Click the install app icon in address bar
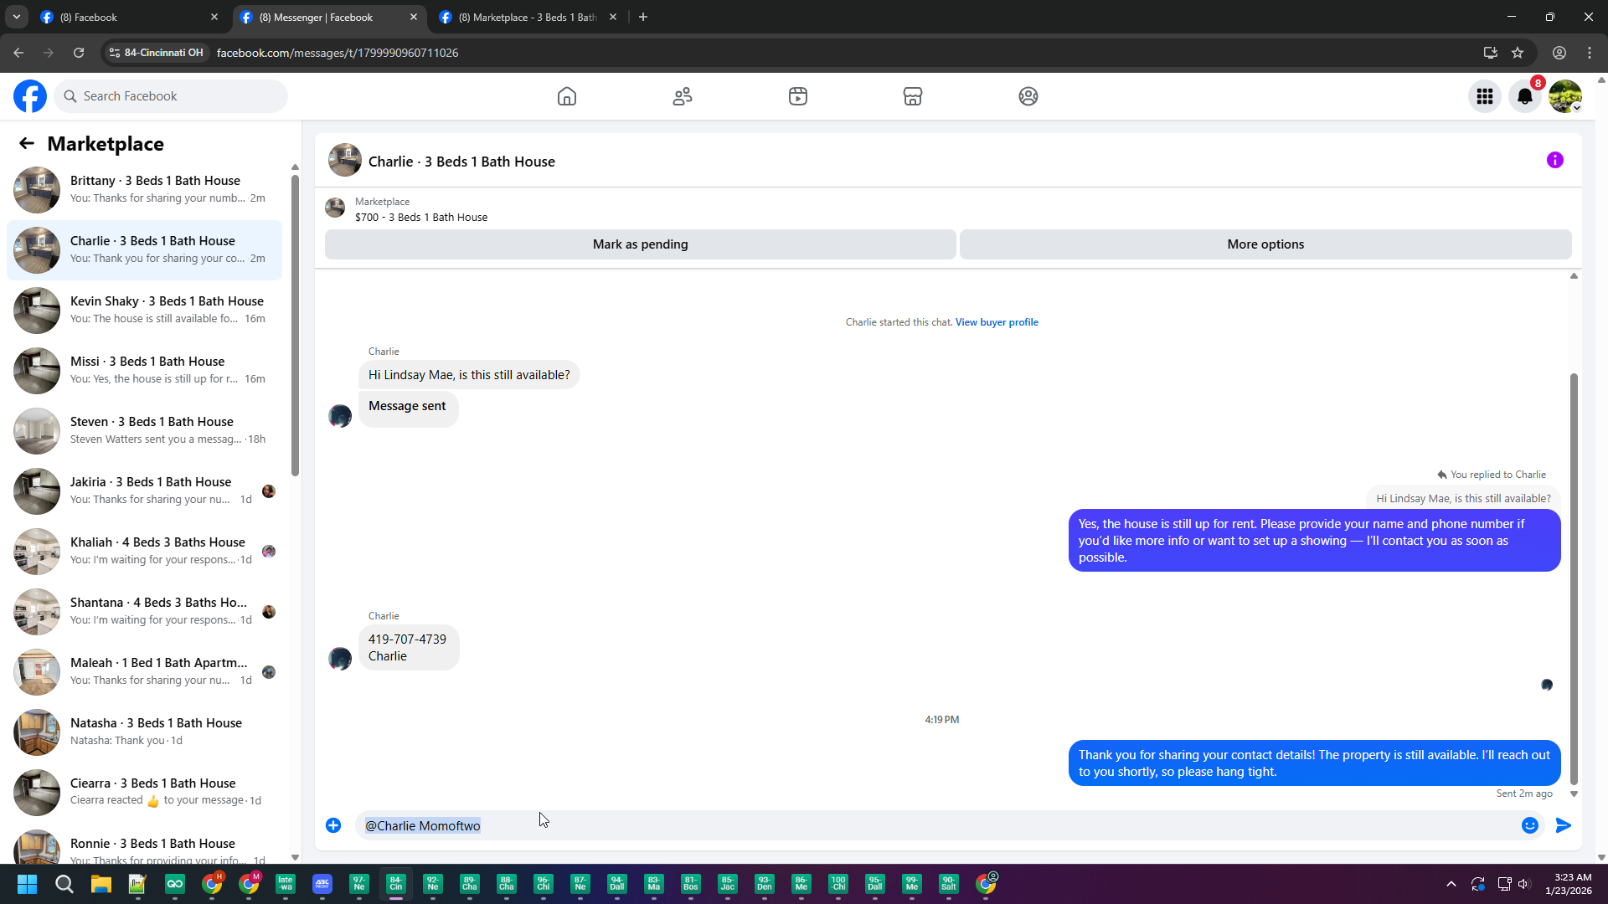This screenshot has width=1608, height=904. (1491, 53)
